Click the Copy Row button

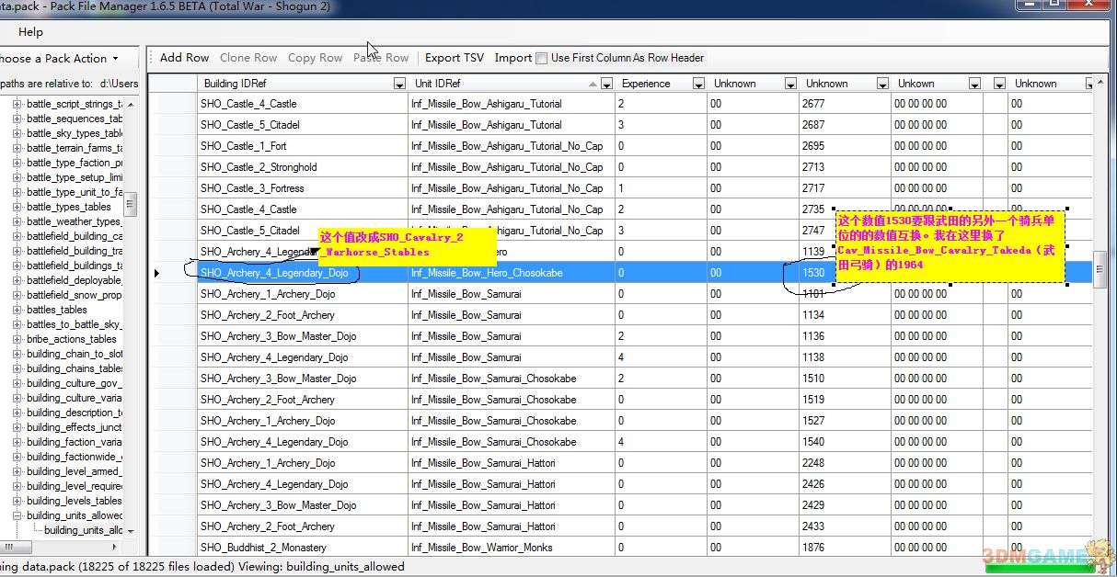(315, 57)
